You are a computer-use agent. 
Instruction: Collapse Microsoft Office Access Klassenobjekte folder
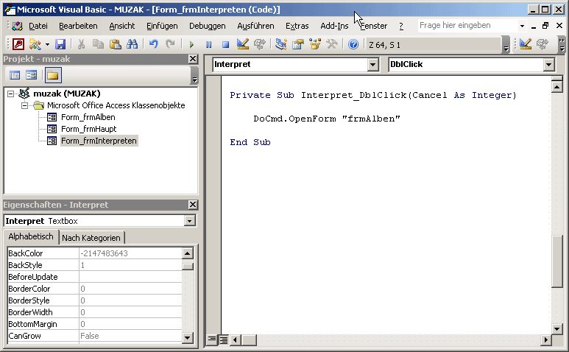coord(24,105)
